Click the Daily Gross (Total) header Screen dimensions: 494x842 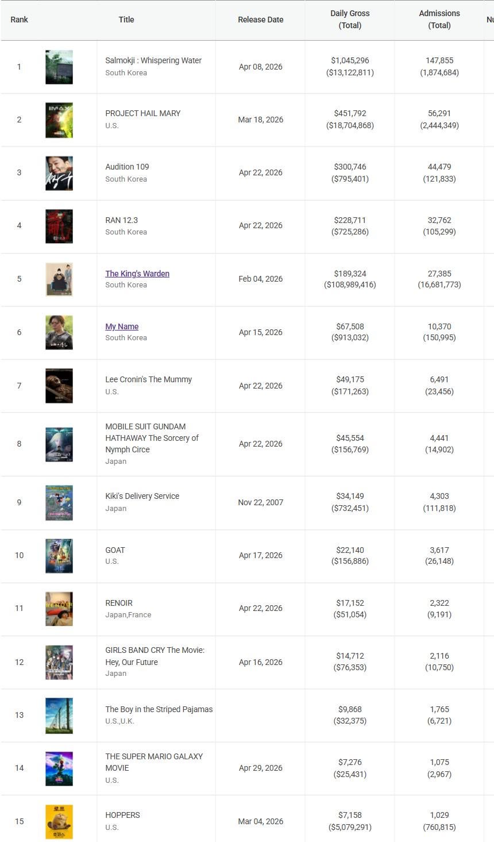coord(350,20)
